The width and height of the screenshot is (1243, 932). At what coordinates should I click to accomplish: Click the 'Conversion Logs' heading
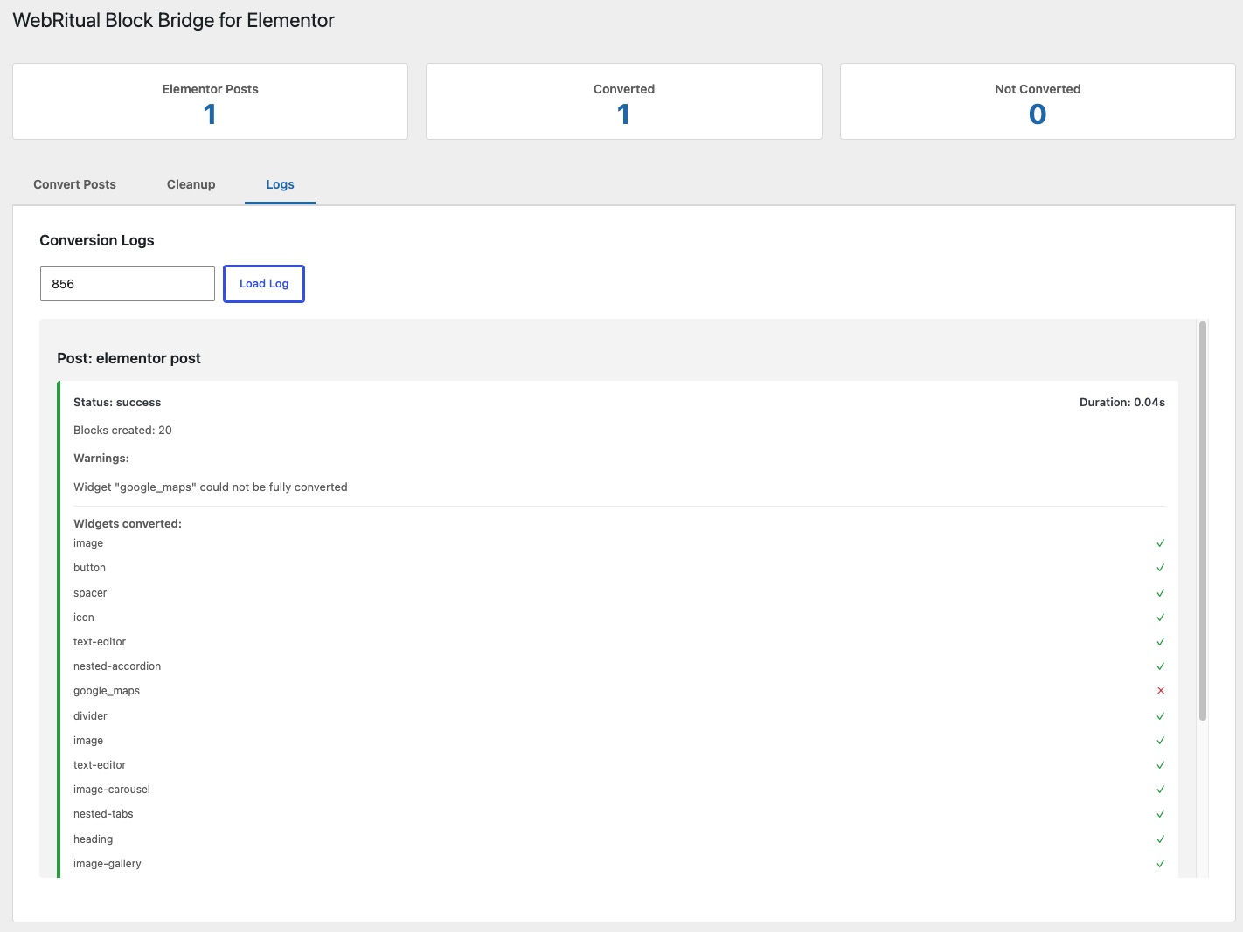(x=97, y=240)
